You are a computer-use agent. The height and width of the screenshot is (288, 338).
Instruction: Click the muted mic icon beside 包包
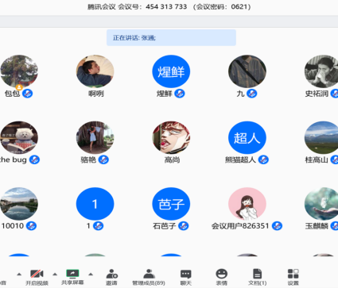(x=27, y=94)
